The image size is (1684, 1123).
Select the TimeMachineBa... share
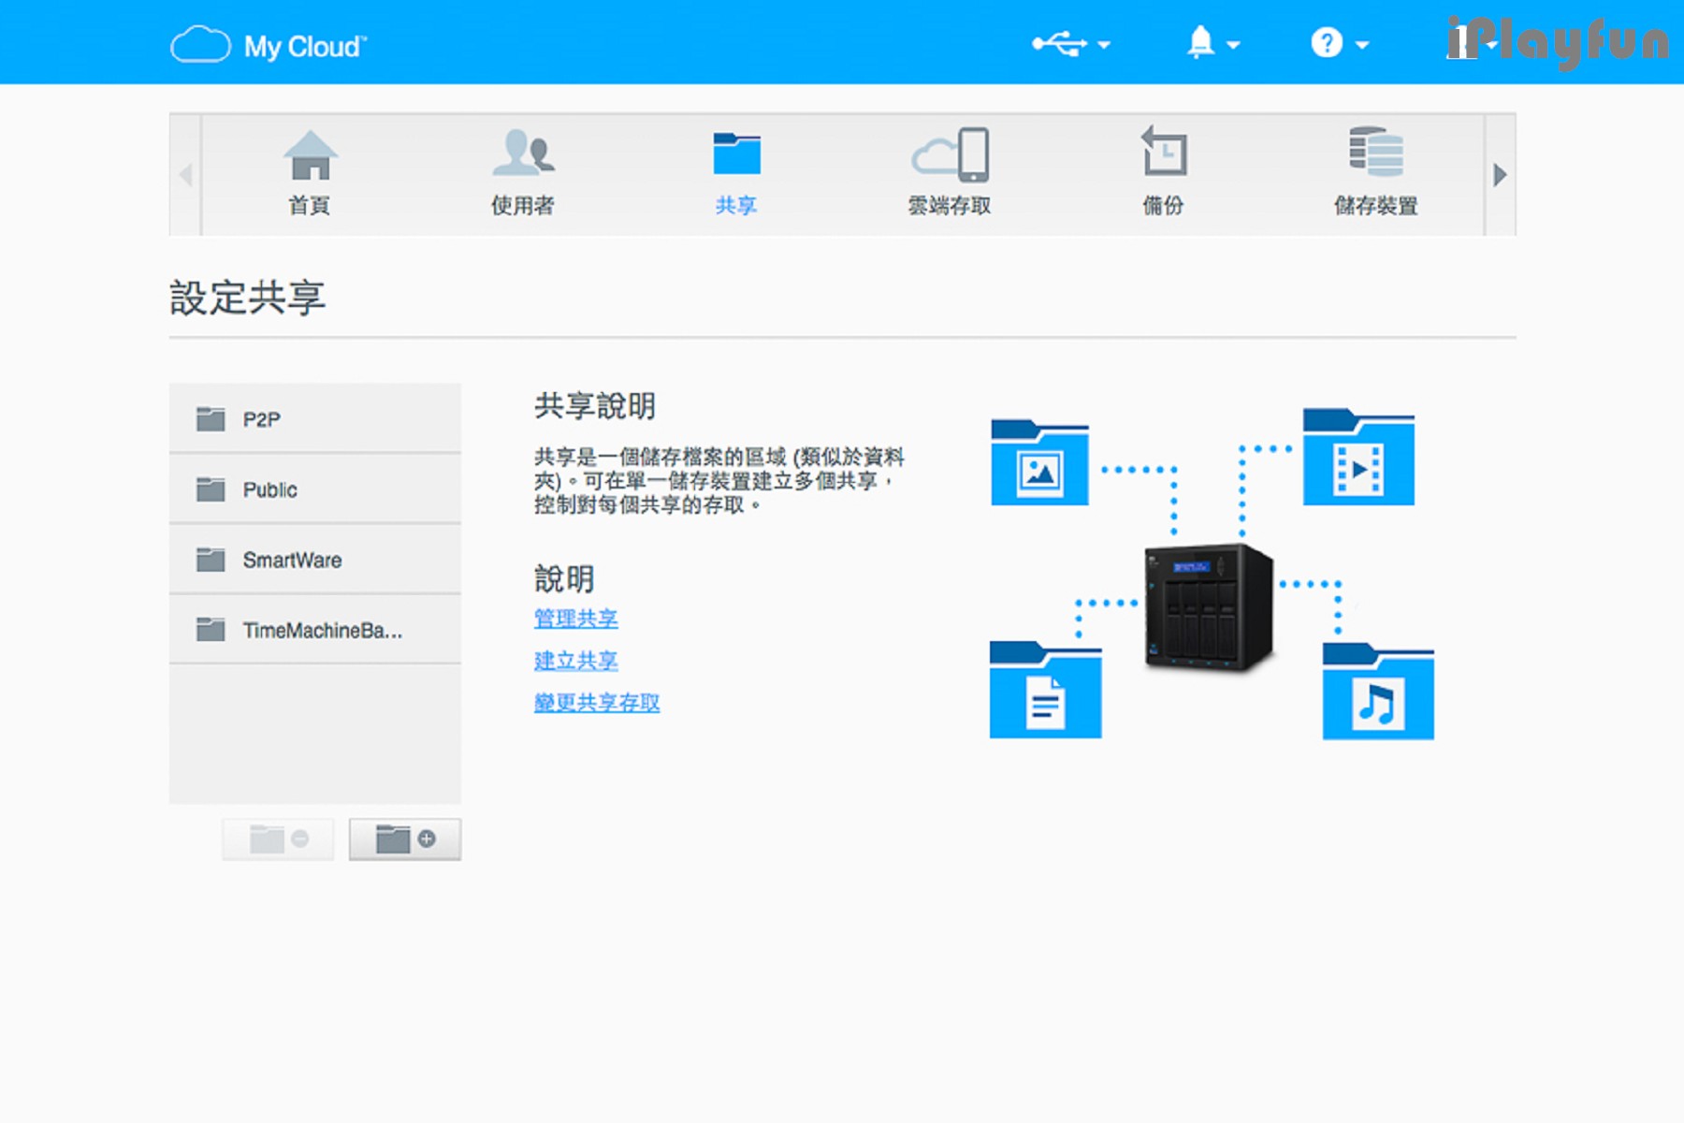pos(315,630)
